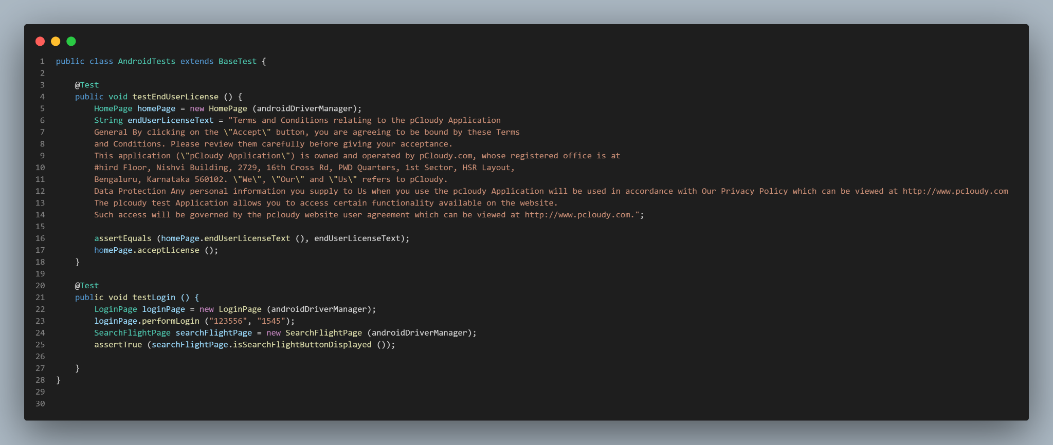Click the testLogin method name
The image size is (1053, 445).
point(154,298)
